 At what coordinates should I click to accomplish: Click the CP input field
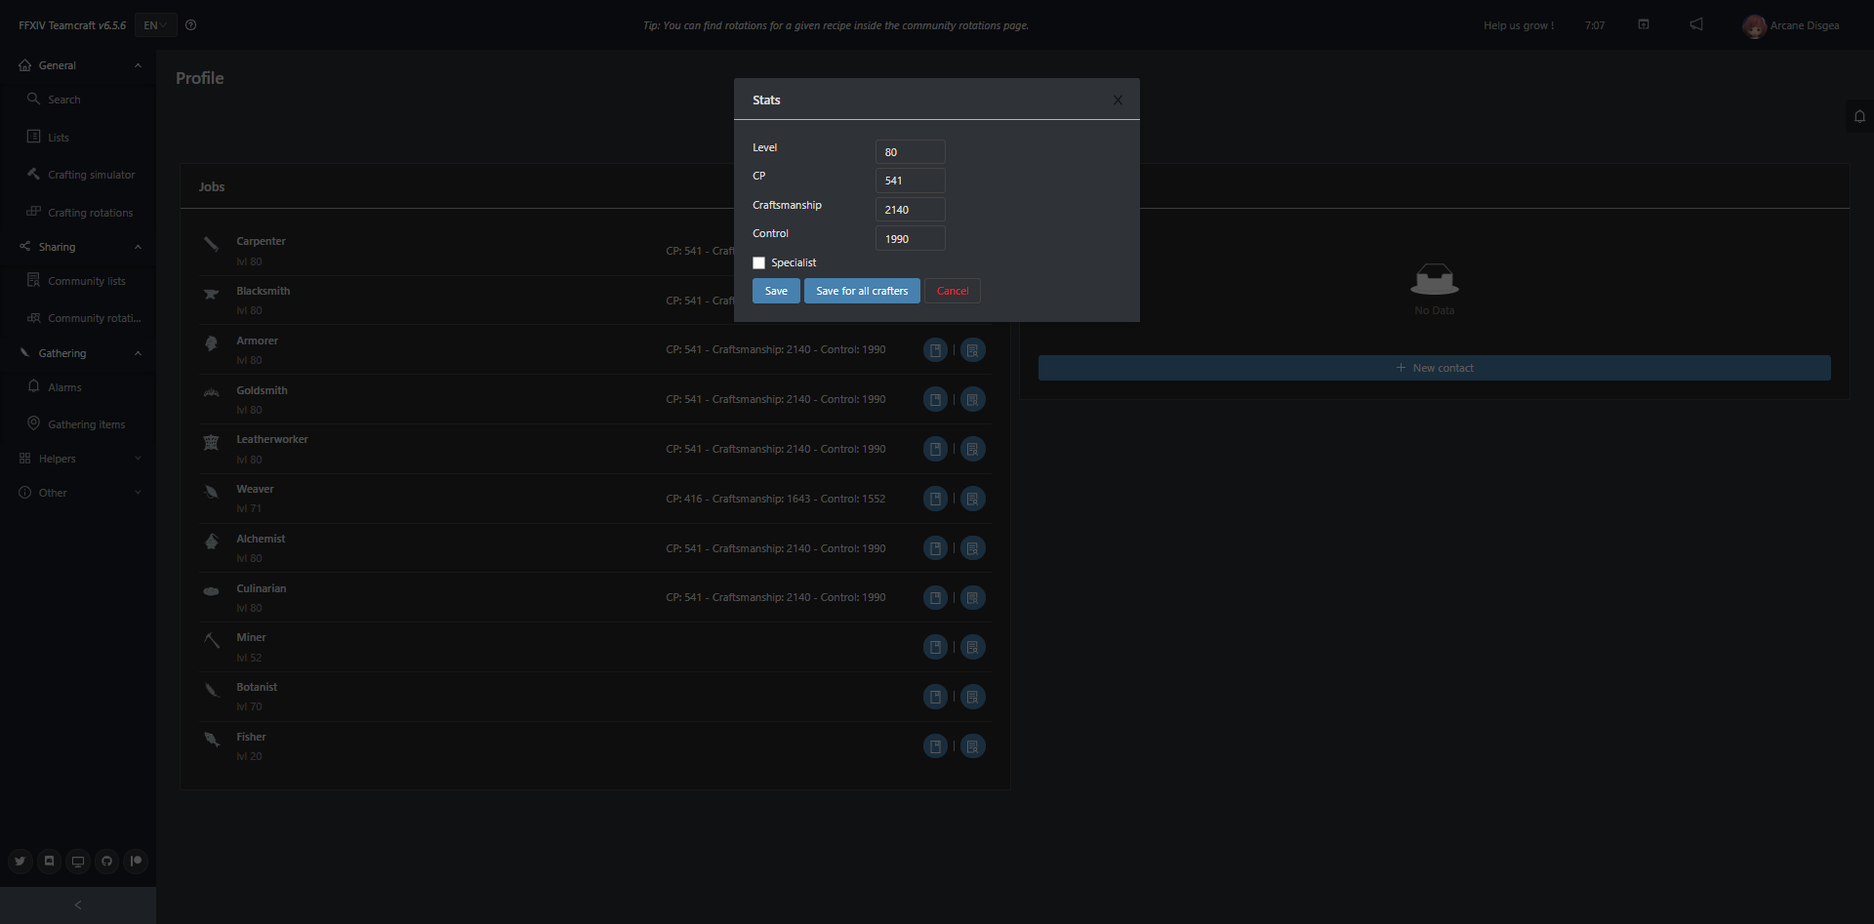tap(910, 180)
